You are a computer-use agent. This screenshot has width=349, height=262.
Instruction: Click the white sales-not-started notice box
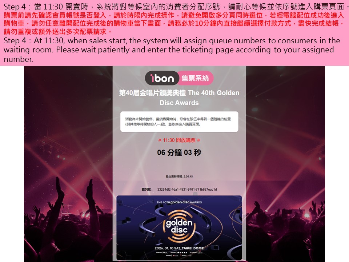pos(179,122)
